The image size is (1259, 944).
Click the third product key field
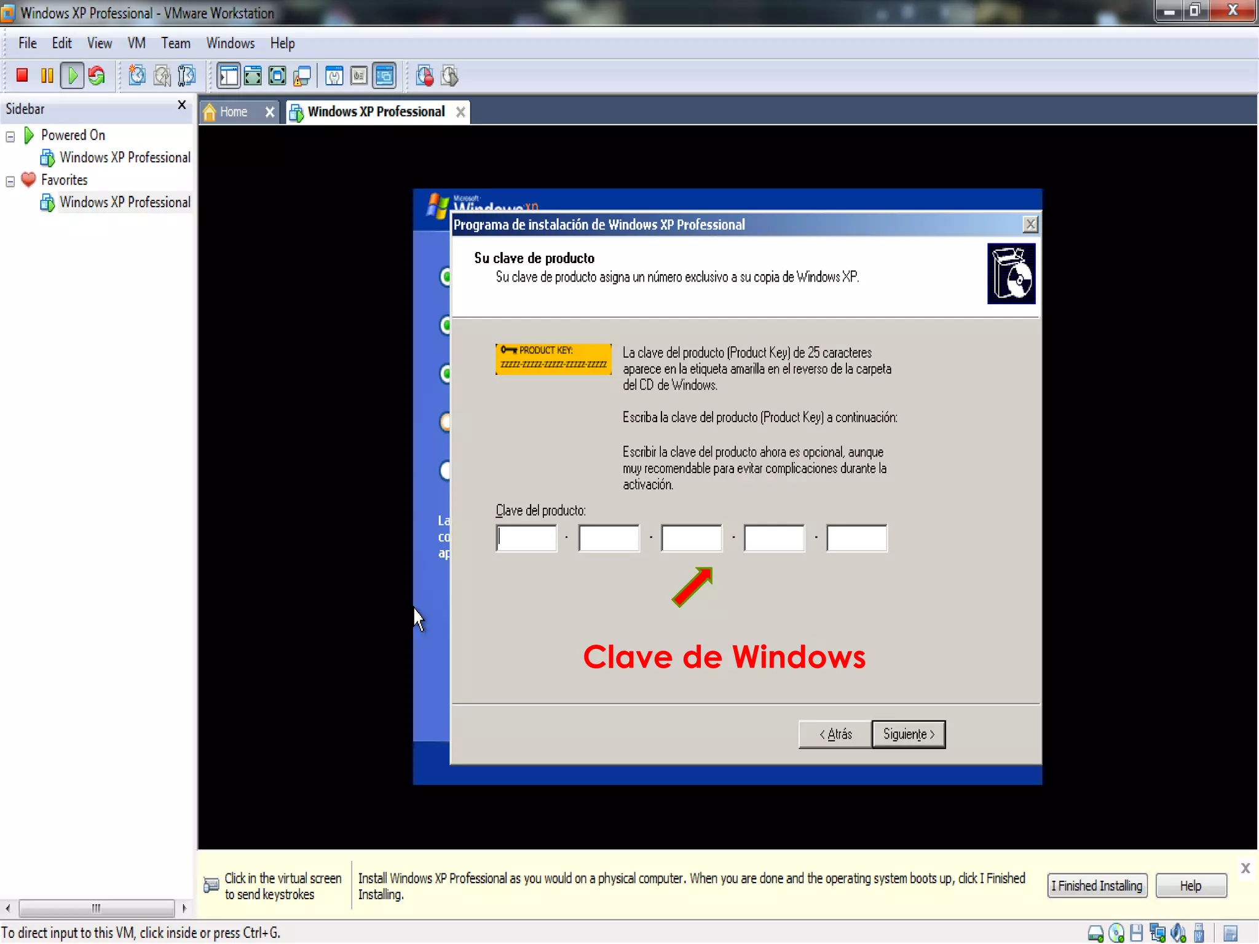[692, 538]
